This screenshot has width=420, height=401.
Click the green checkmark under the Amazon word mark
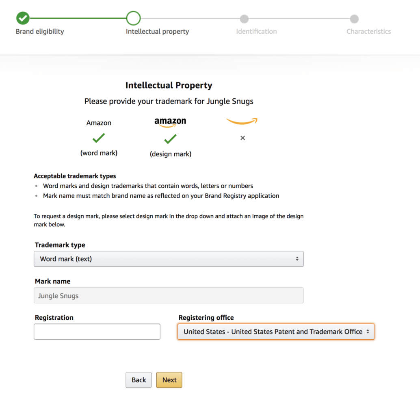pyautogui.click(x=99, y=138)
